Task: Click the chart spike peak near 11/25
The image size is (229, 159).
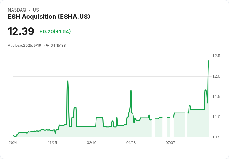Action: point(68,81)
